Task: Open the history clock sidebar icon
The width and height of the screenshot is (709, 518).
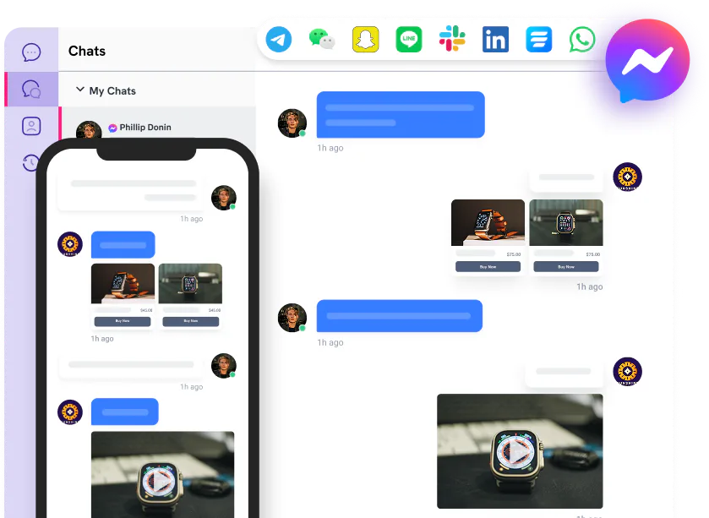Action: 30,163
